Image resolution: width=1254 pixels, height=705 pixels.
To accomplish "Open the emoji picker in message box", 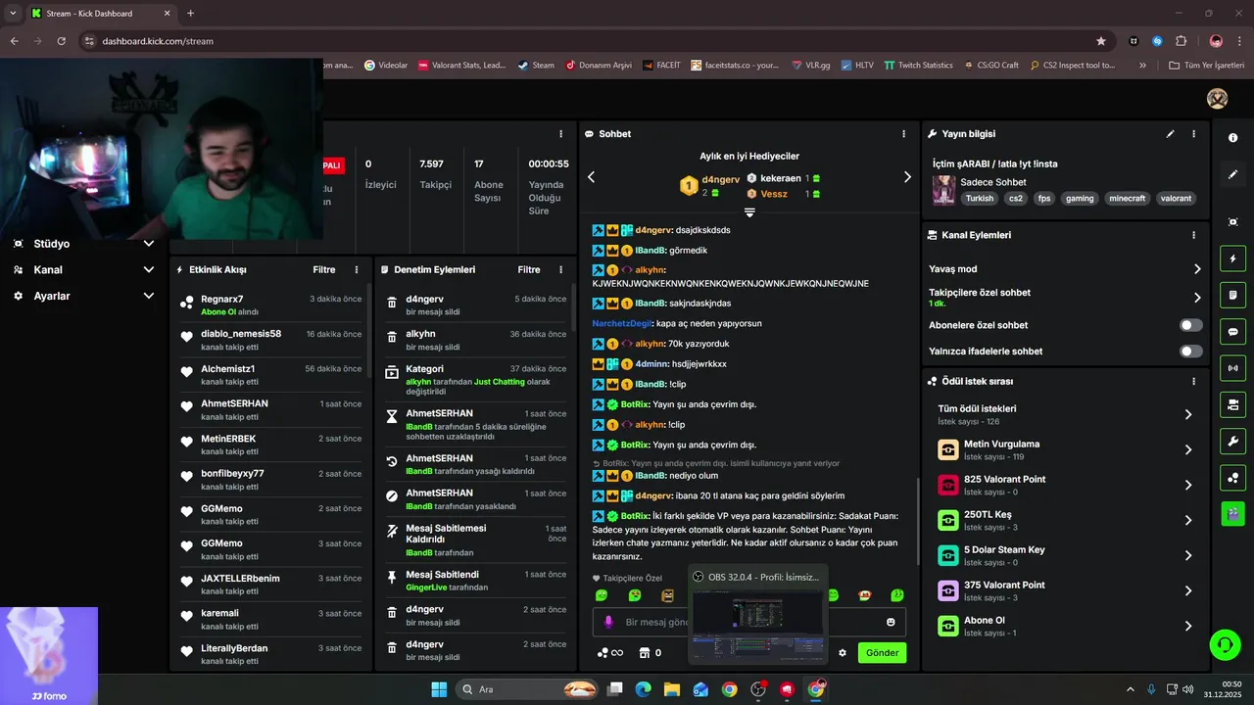I will pyautogui.click(x=891, y=622).
